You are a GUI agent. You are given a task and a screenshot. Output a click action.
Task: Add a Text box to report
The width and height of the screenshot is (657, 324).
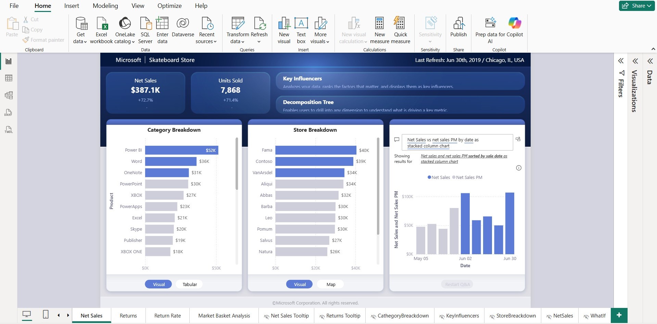301,24
